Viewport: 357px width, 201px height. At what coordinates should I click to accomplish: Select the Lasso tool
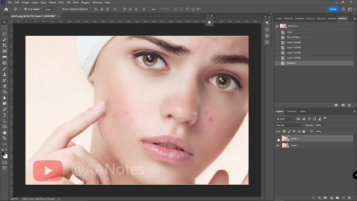4,33
